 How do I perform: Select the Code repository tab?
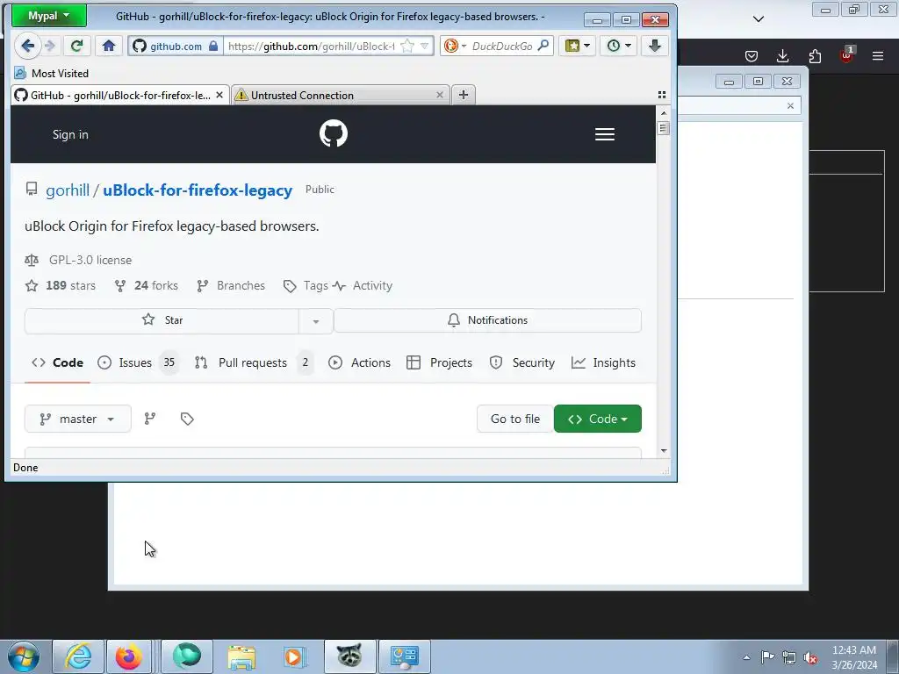click(57, 362)
